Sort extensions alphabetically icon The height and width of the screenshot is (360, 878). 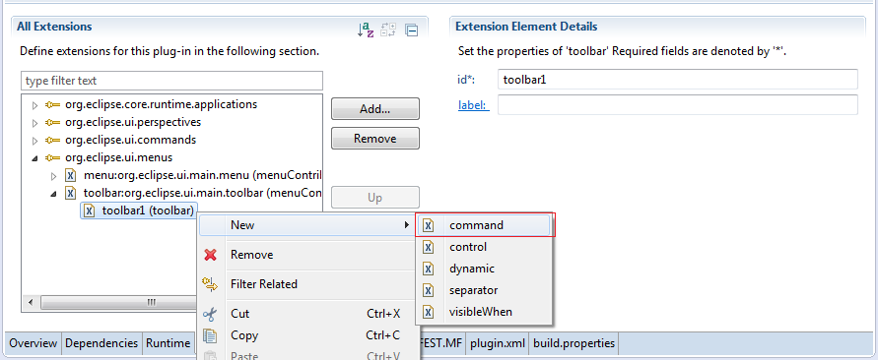[x=365, y=30]
